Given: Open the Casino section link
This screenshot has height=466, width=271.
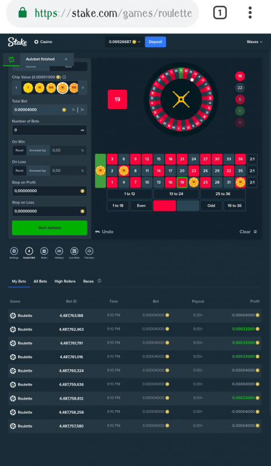Looking at the screenshot, I should [x=43, y=42].
